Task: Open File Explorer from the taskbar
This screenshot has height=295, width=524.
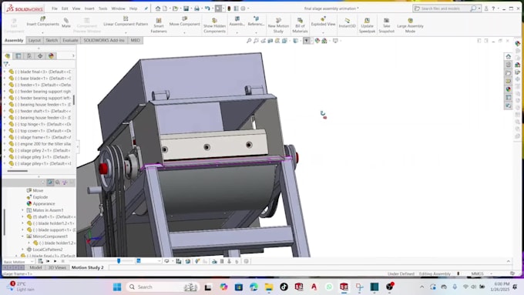Action: [x=269, y=287]
